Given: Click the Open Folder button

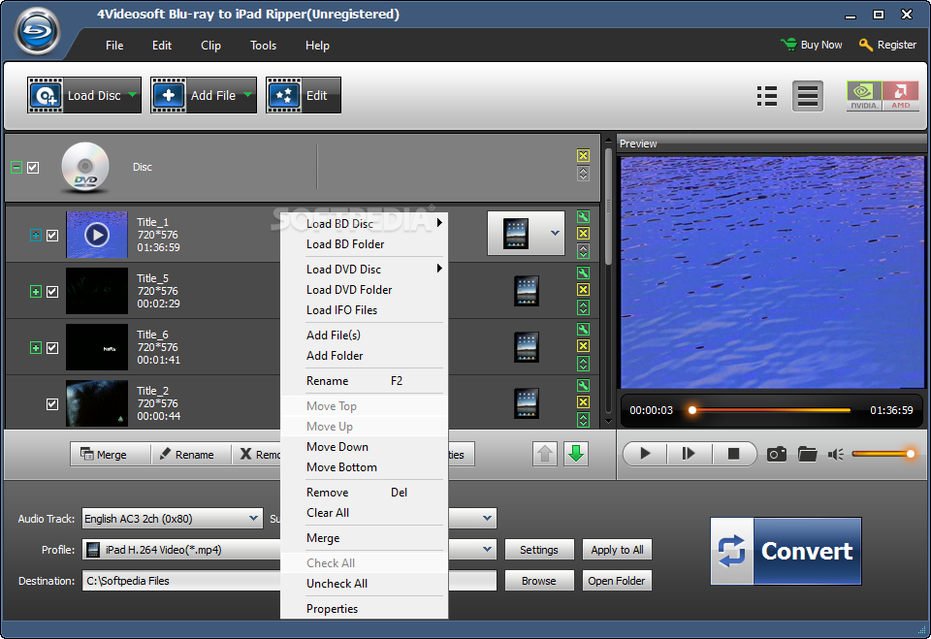Looking at the screenshot, I should tap(617, 581).
